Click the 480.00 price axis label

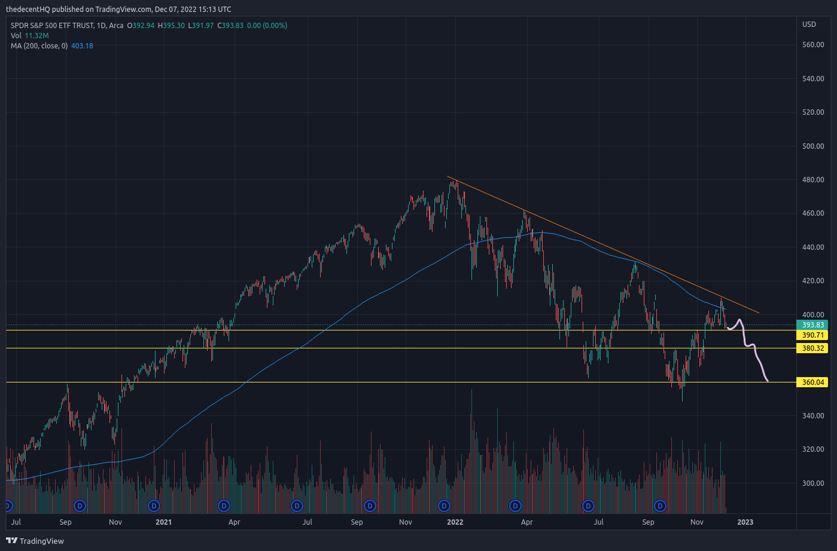(813, 180)
